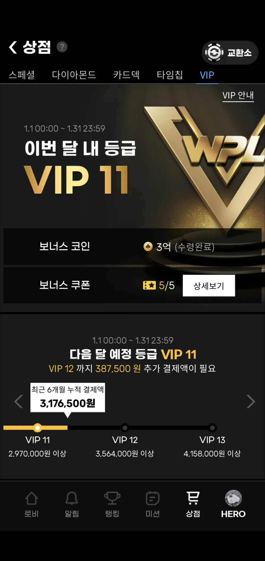The height and width of the screenshot is (561, 265).
Task: Switch to 스페셜 tab
Action: pos(22,75)
